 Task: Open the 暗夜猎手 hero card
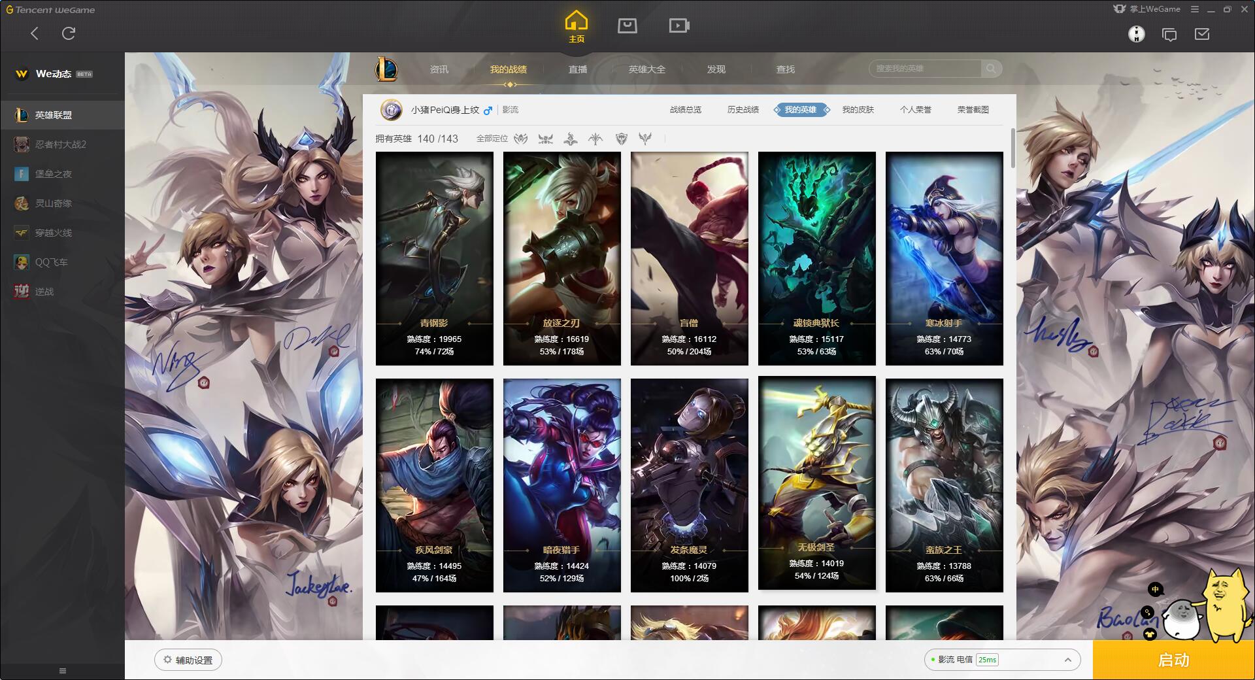click(562, 485)
